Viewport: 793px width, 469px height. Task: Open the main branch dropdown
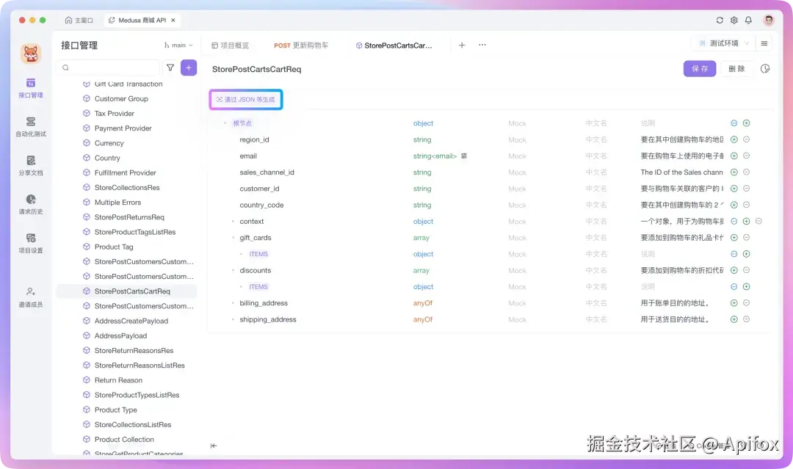177,45
